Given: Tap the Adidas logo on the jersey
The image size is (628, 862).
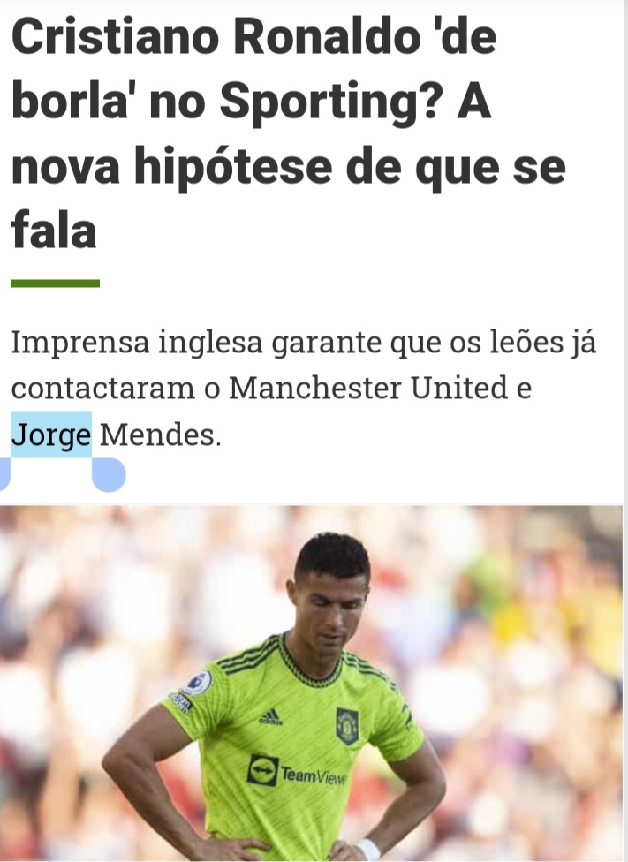Looking at the screenshot, I should (x=270, y=717).
